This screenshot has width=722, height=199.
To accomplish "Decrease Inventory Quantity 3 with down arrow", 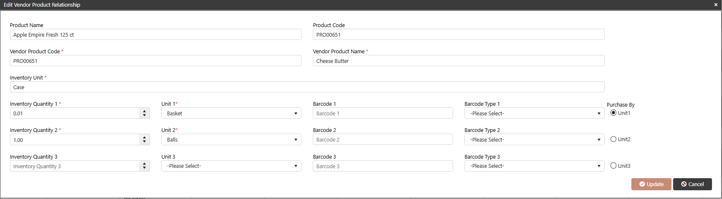I will pyautogui.click(x=144, y=168).
